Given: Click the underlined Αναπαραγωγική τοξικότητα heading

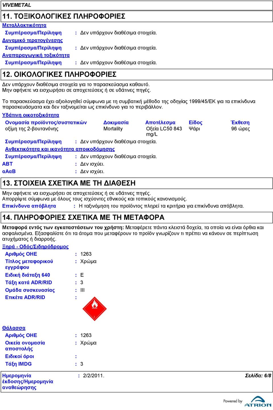Looking at the screenshot, I should click(36, 55).
